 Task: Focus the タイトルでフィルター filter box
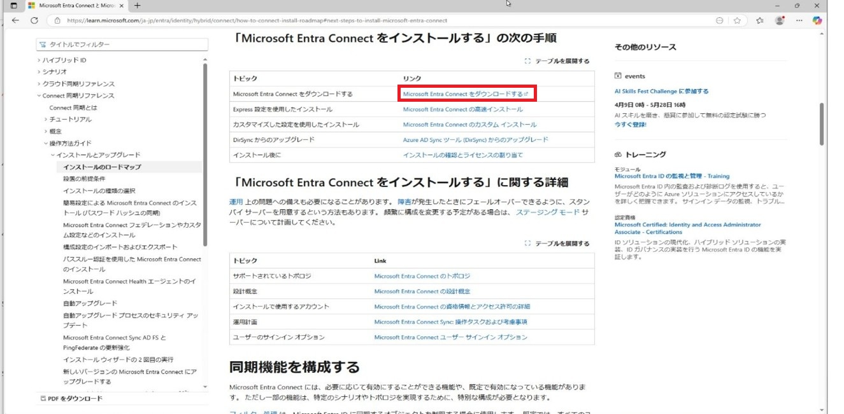click(x=122, y=45)
